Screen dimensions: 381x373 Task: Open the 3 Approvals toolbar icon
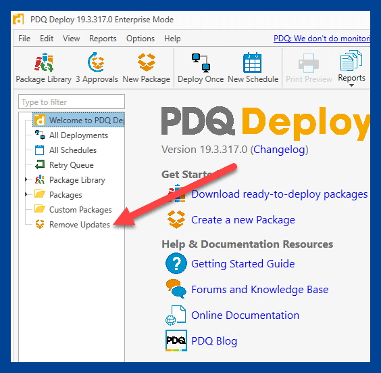96,62
